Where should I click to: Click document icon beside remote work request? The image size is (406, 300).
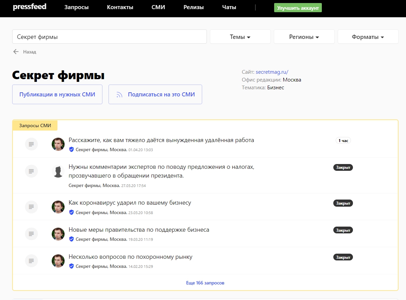coord(31,144)
